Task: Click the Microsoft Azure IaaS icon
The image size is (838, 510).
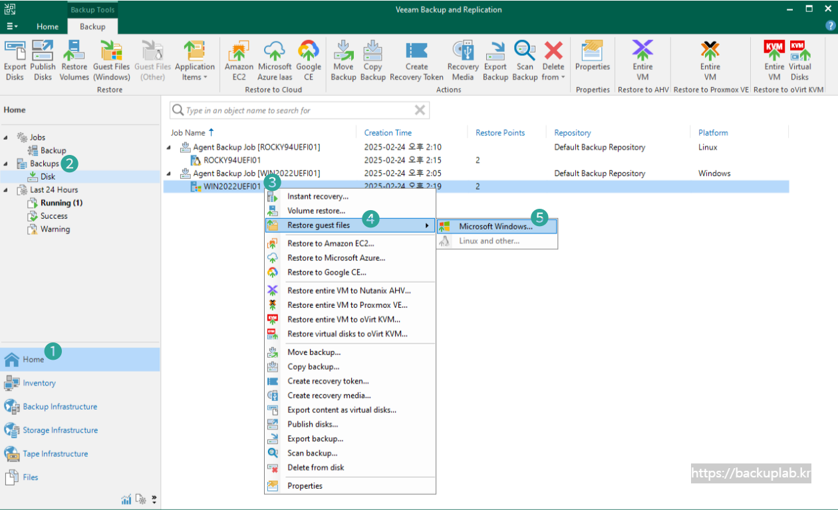Action: point(275,61)
